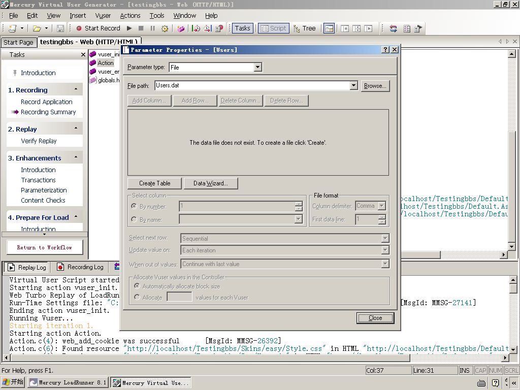Viewport: 520px width, 390px height.
Task: Open the Verify Replay task link
Action: (39, 141)
